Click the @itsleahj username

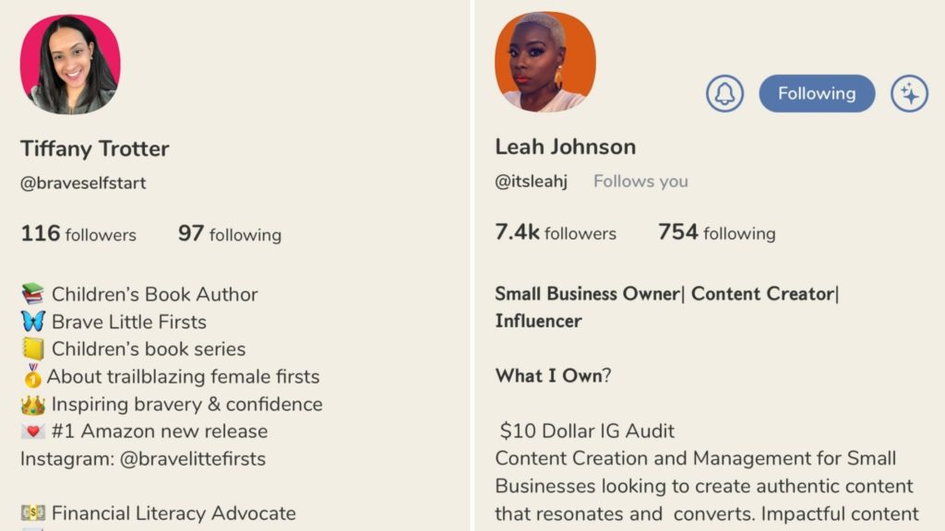coord(530,181)
